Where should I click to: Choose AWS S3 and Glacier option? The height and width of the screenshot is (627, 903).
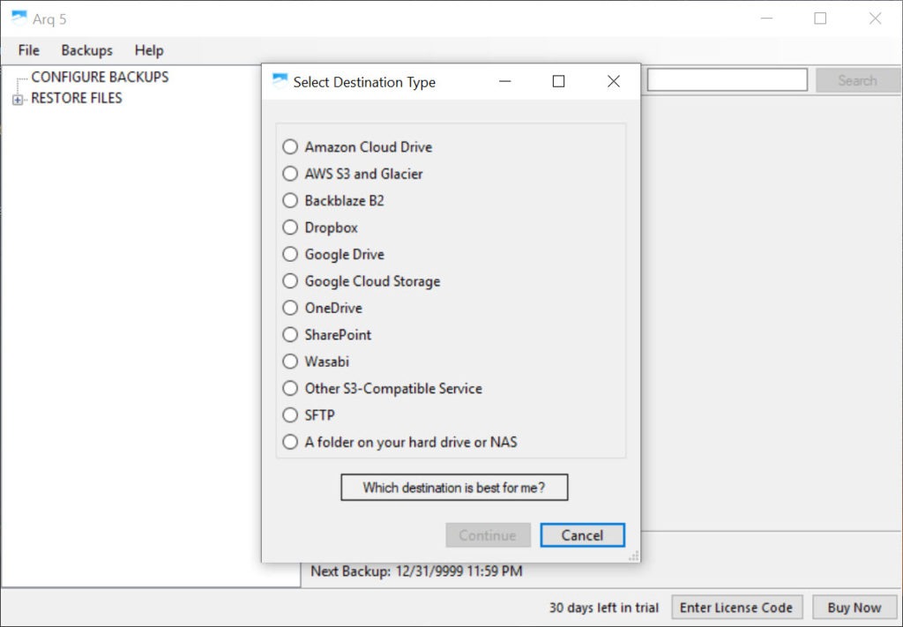coord(290,174)
